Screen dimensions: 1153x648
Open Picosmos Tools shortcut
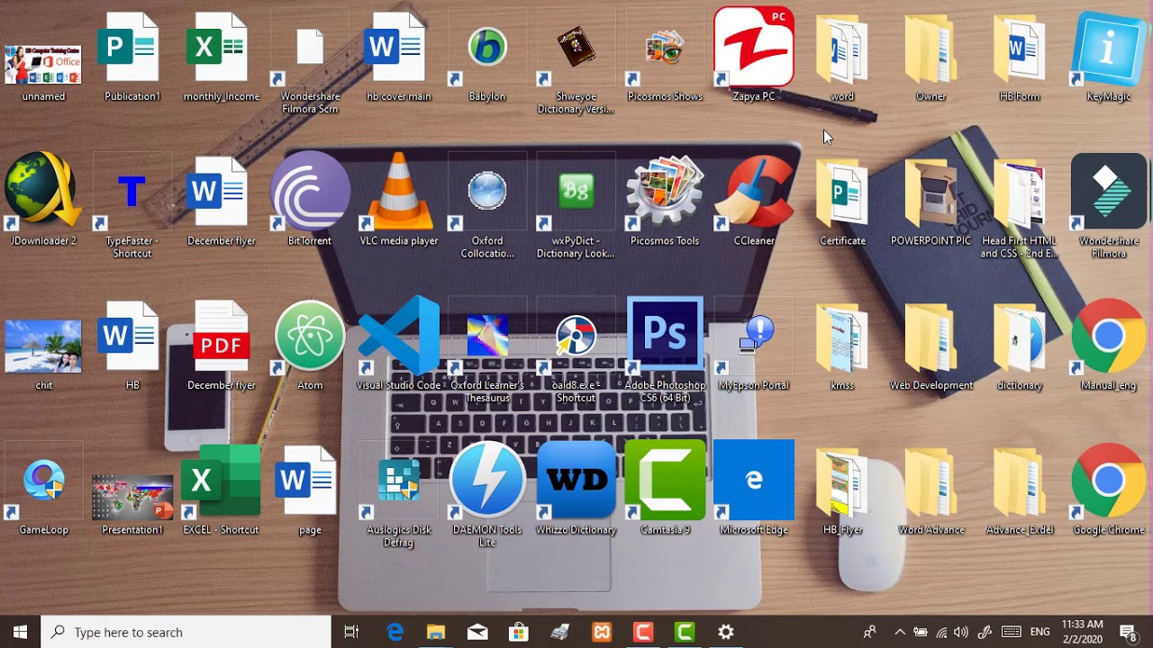tap(665, 193)
